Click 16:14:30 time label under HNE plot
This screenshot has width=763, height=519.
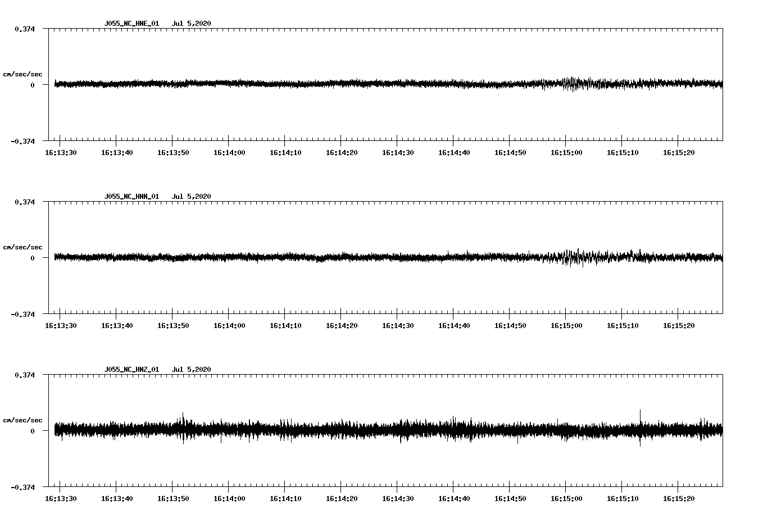coord(398,153)
